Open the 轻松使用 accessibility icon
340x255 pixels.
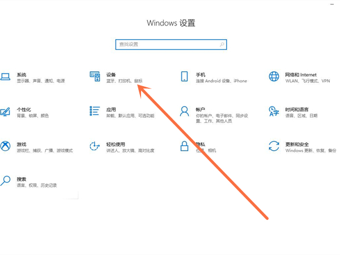click(95, 146)
